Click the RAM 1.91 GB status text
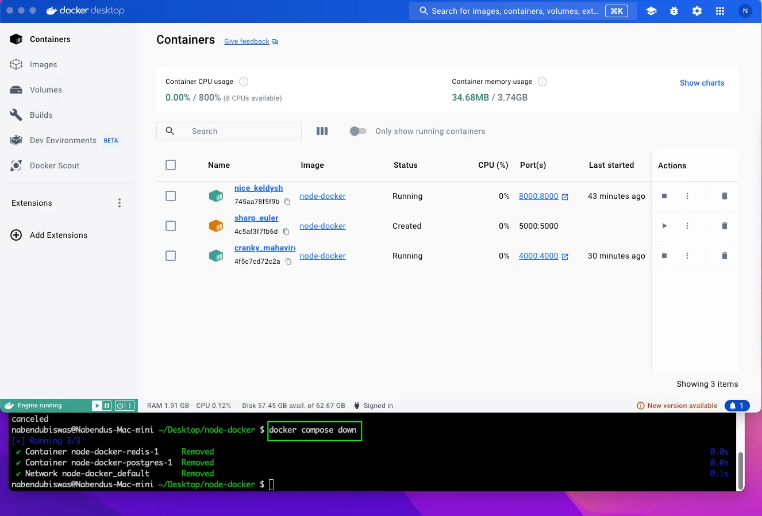Screen dimensions: 762x516 pos(168,406)
